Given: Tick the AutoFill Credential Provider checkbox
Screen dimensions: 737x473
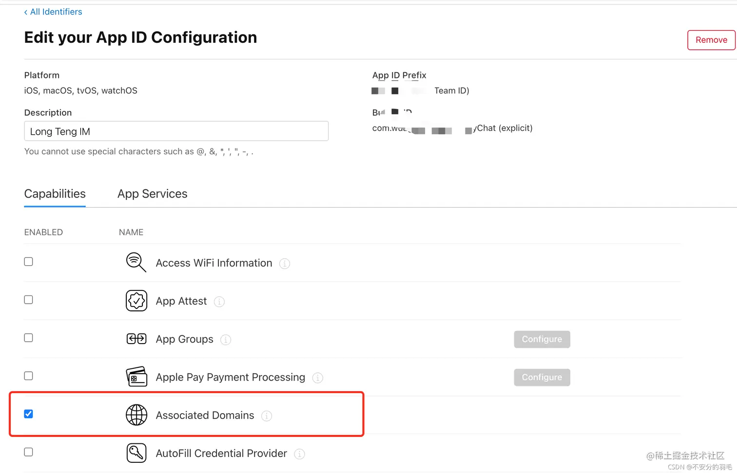Looking at the screenshot, I should (x=29, y=452).
